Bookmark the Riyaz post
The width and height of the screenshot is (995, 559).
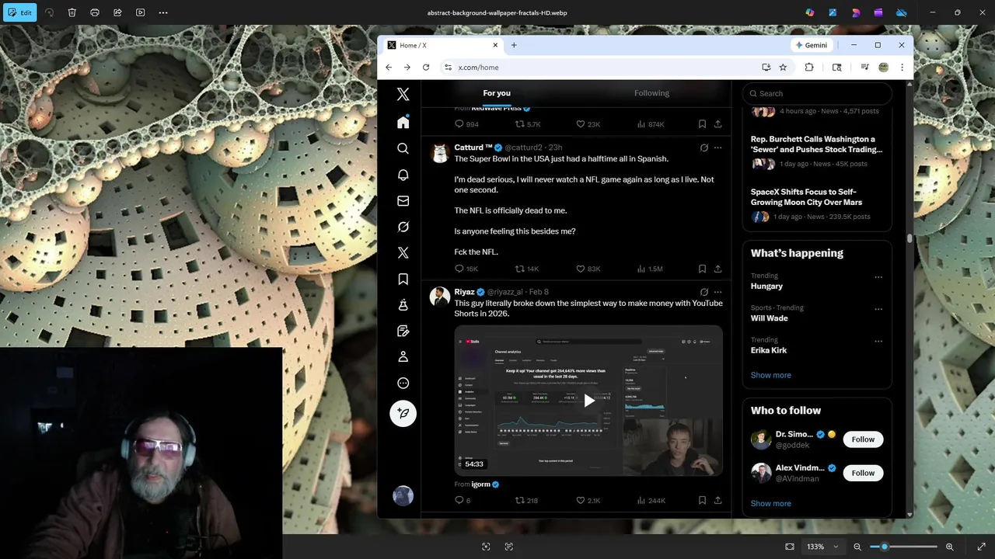click(702, 500)
